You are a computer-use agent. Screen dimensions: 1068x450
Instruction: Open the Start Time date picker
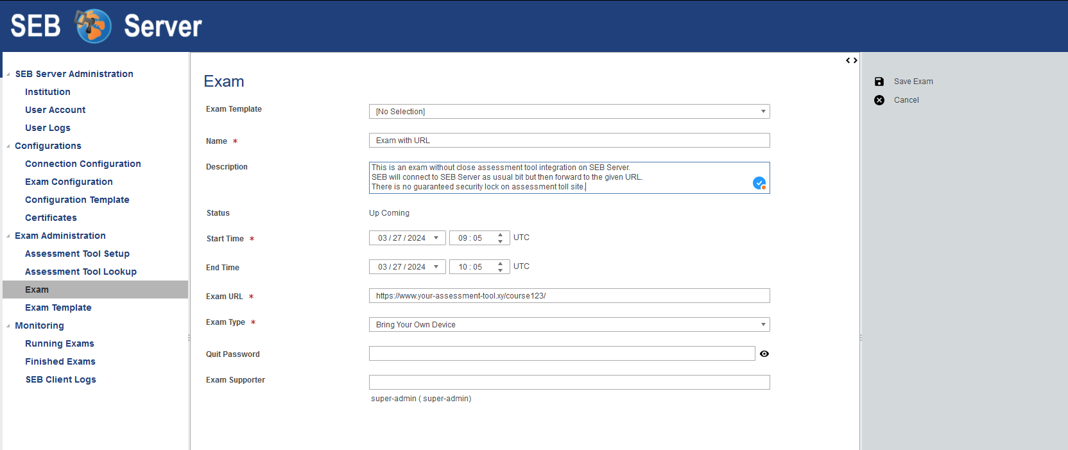point(436,238)
